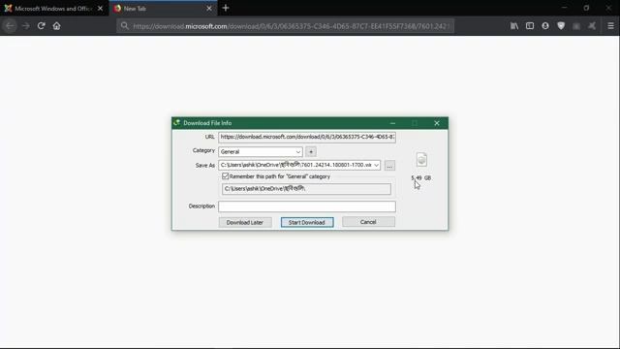620x349 pixels.
Task: Toggle Remember this path for General category
Action: [x=226, y=176]
